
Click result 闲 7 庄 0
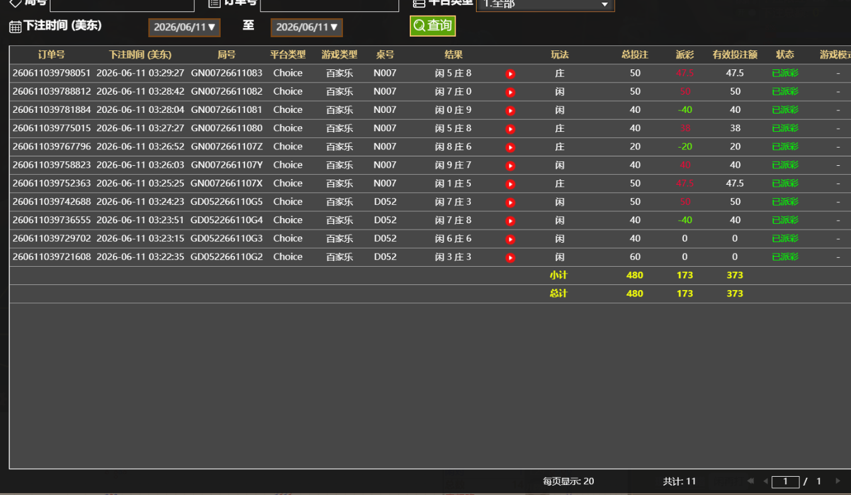pos(453,91)
